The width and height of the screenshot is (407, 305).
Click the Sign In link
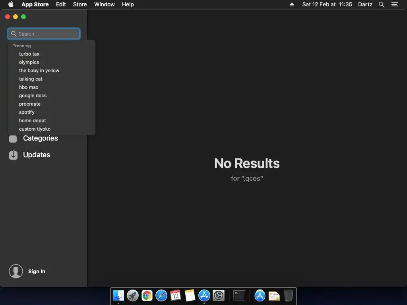[x=37, y=271]
